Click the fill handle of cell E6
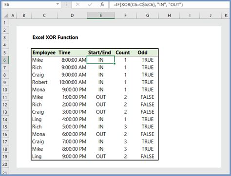 pos(115,64)
